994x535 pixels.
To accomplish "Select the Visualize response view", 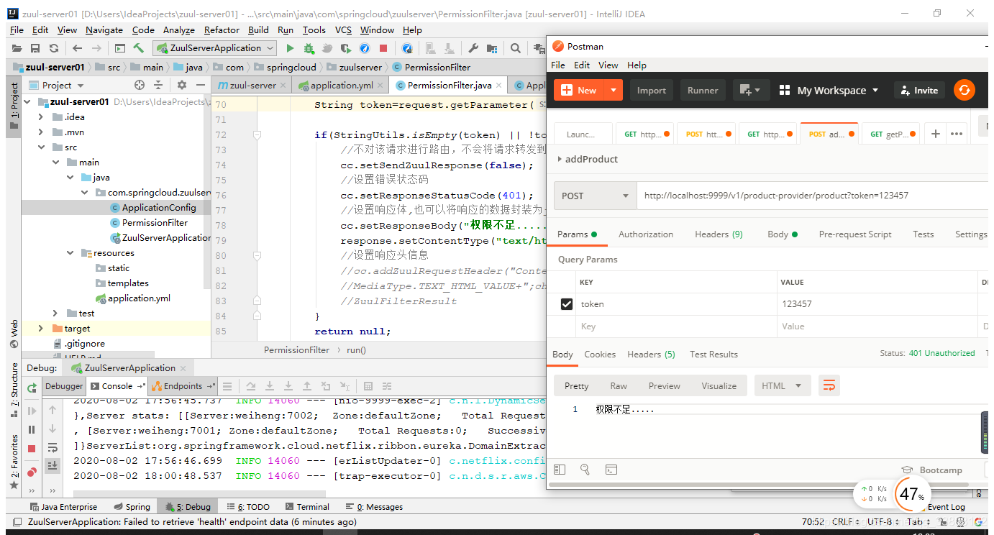I will (719, 385).
